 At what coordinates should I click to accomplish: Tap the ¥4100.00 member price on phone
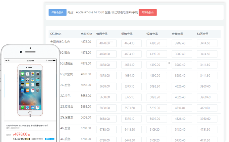pyautogui.click(x=19, y=139)
